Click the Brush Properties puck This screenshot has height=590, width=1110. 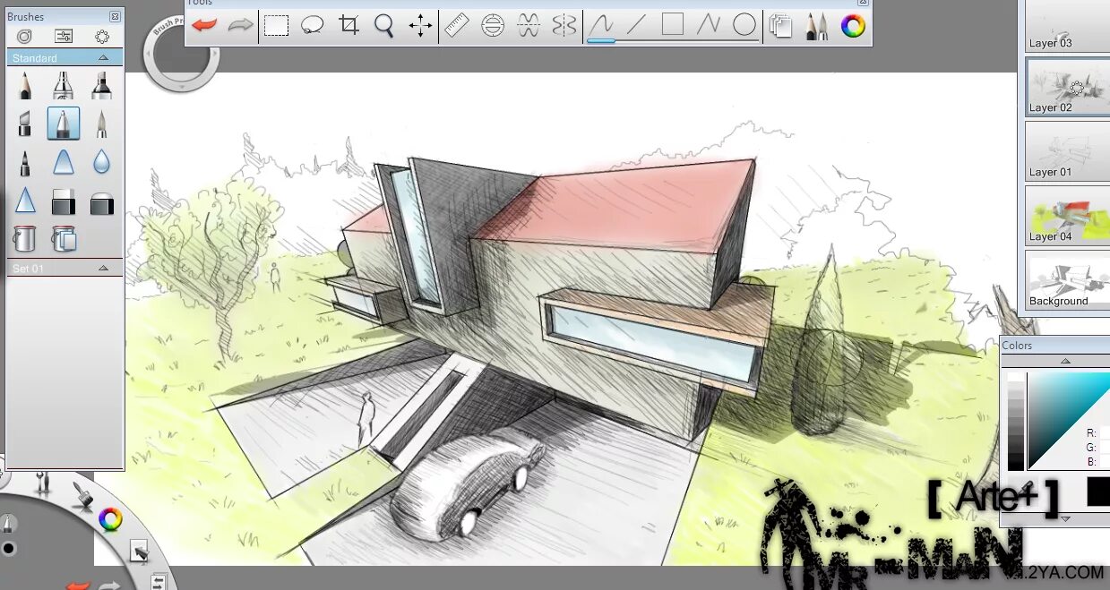click(x=182, y=54)
